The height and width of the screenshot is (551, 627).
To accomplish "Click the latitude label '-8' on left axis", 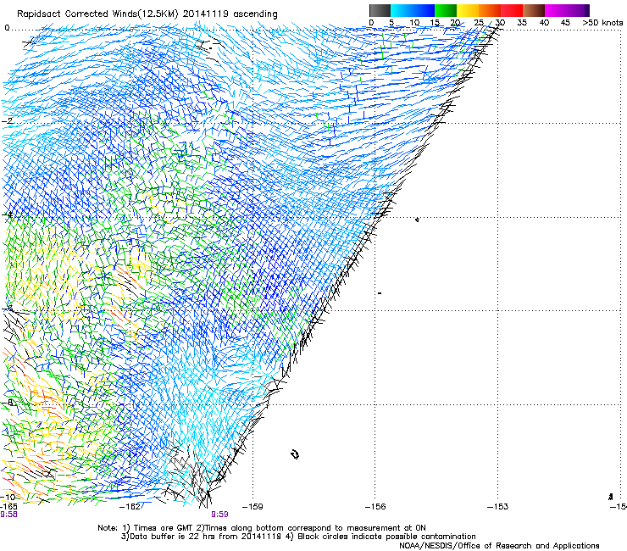I will pyautogui.click(x=8, y=402).
